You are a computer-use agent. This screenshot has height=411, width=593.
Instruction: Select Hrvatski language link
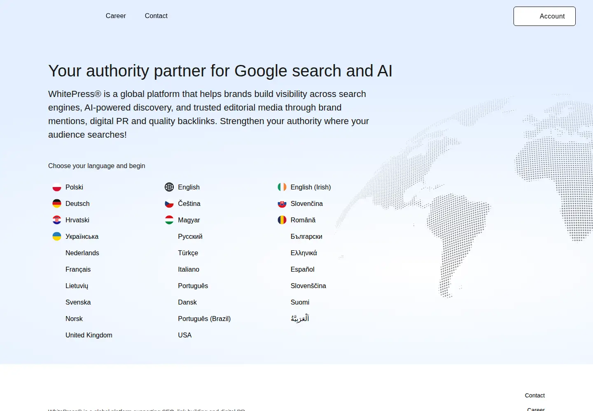point(77,220)
